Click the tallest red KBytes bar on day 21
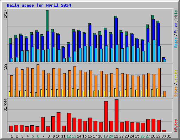The height and width of the screenshot is (140, 180). pyautogui.click(x=116, y=115)
